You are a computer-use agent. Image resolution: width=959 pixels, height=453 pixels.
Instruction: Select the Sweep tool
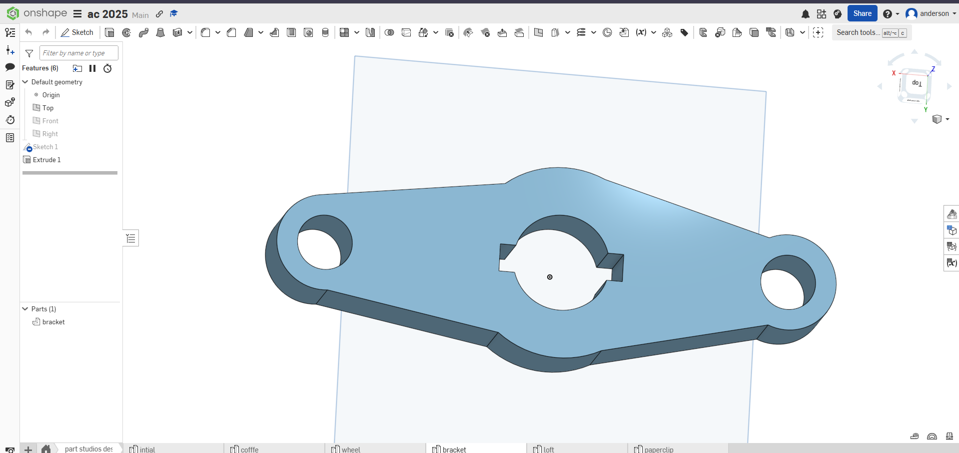(x=144, y=33)
